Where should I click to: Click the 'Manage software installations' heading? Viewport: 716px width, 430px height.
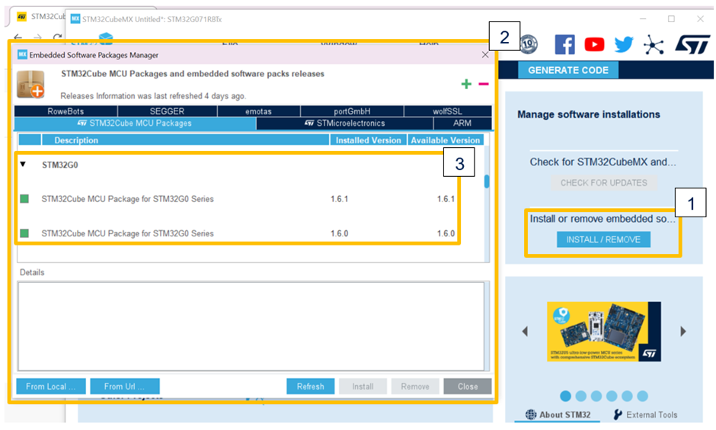[x=589, y=114]
